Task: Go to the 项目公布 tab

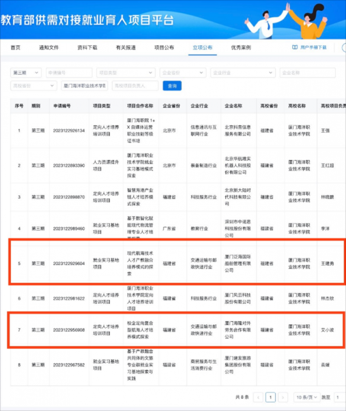Action: tap(164, 47)
